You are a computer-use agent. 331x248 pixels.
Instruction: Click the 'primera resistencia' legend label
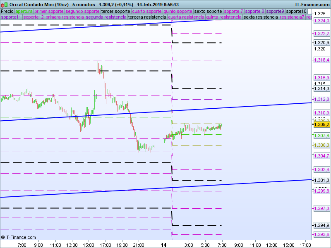pos(65,17)
